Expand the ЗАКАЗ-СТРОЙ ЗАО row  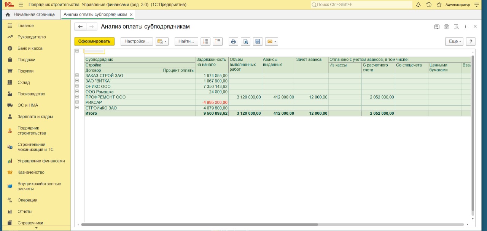coord(77,76)
